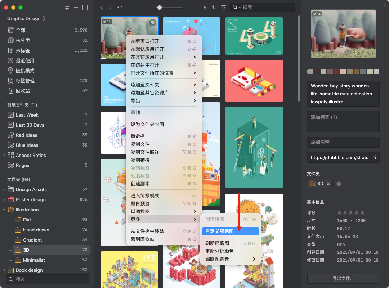Toggle the sidebar layout icon in titlebar
389x288 pixels.
coord(85,7)
